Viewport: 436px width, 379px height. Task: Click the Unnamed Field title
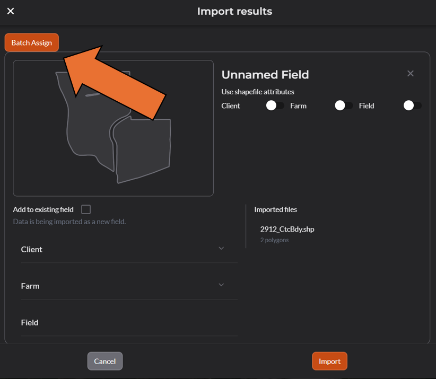pyautogui.click(x=265, y=74)
